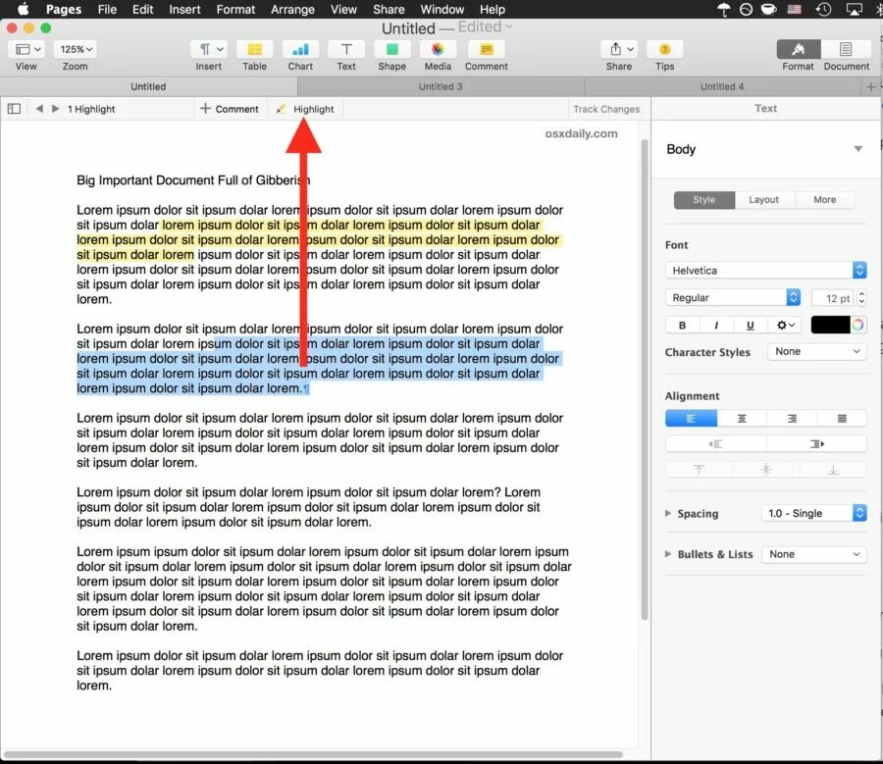Image resolution: width=883 pixels, height=764 pixels.
Task: Open Character Styles None dropdown
Action: pos(816,351)
